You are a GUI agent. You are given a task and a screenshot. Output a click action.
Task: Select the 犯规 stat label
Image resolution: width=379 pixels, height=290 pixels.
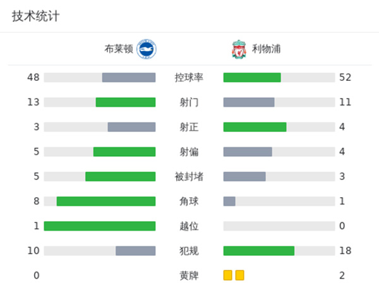click(189, 251)
